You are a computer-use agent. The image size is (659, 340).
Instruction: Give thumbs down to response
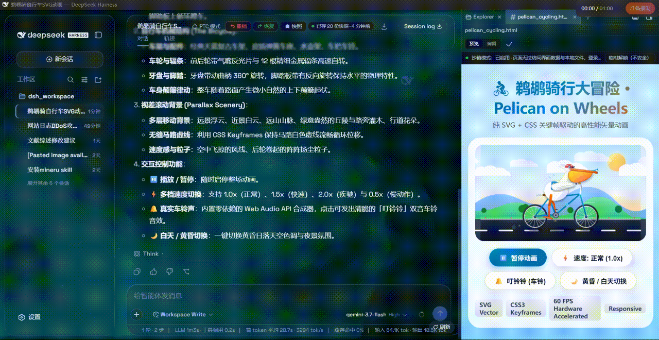tap(170, 271)
